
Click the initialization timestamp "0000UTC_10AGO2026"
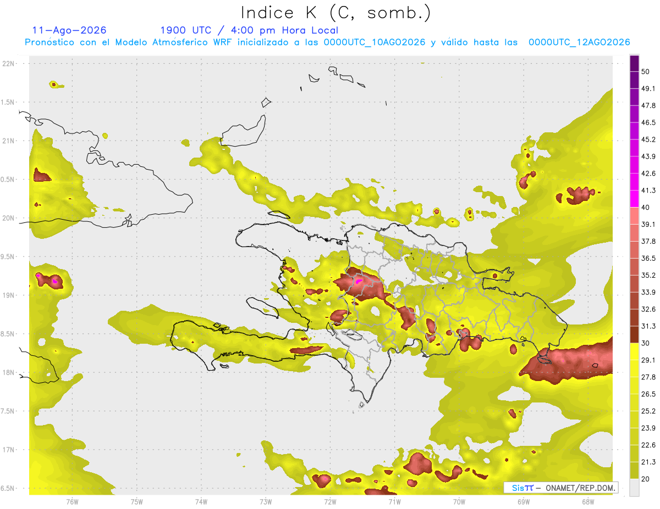(375, 42)
